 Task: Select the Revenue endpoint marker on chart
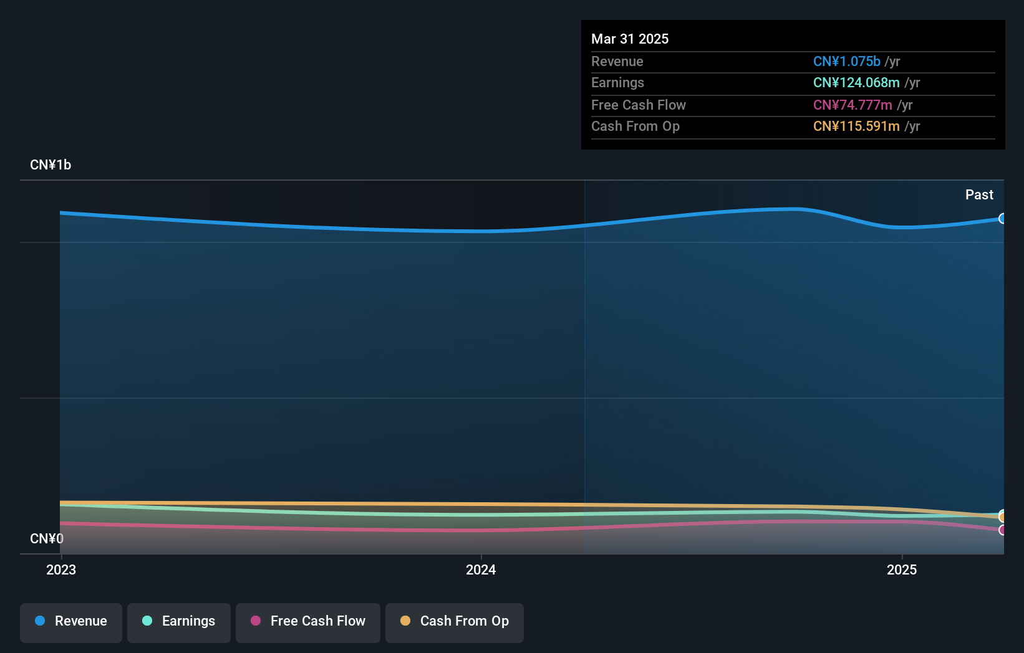point(1002,219)
